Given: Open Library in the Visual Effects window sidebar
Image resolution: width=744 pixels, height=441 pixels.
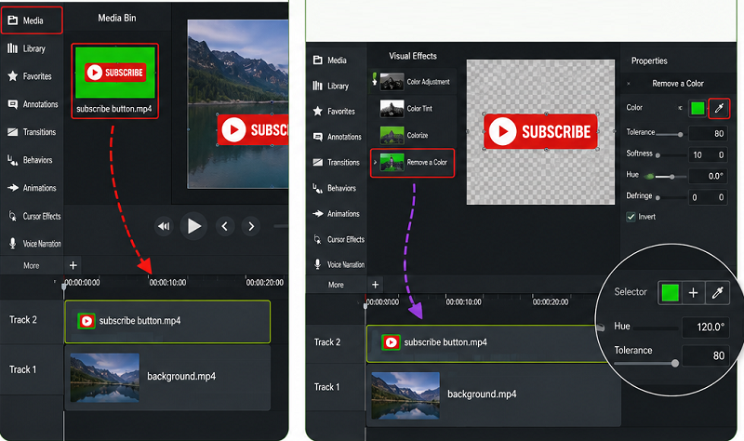Looking at the screenshot, I should [x=331, y=86].
